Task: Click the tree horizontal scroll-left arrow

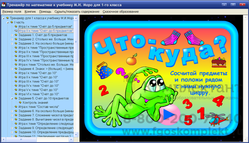Action: coord(3,139)
